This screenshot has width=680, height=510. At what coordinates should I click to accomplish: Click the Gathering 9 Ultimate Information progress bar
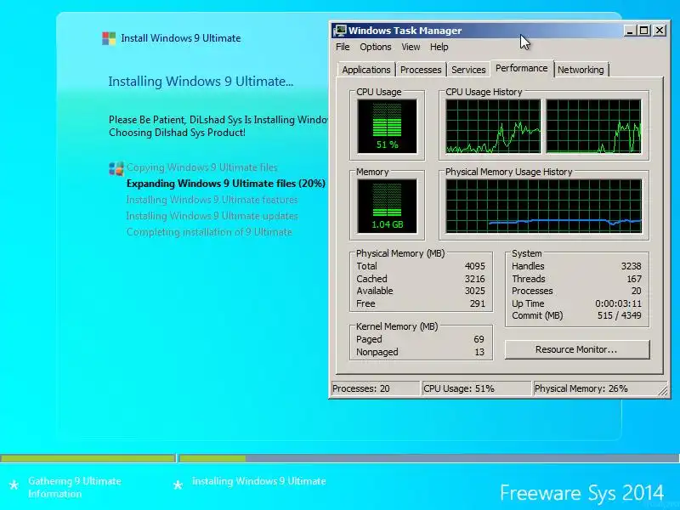[x=88, y=458]
